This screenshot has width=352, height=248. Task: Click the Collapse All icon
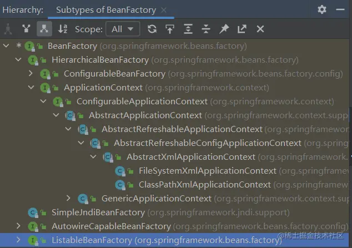pos(206,29)
